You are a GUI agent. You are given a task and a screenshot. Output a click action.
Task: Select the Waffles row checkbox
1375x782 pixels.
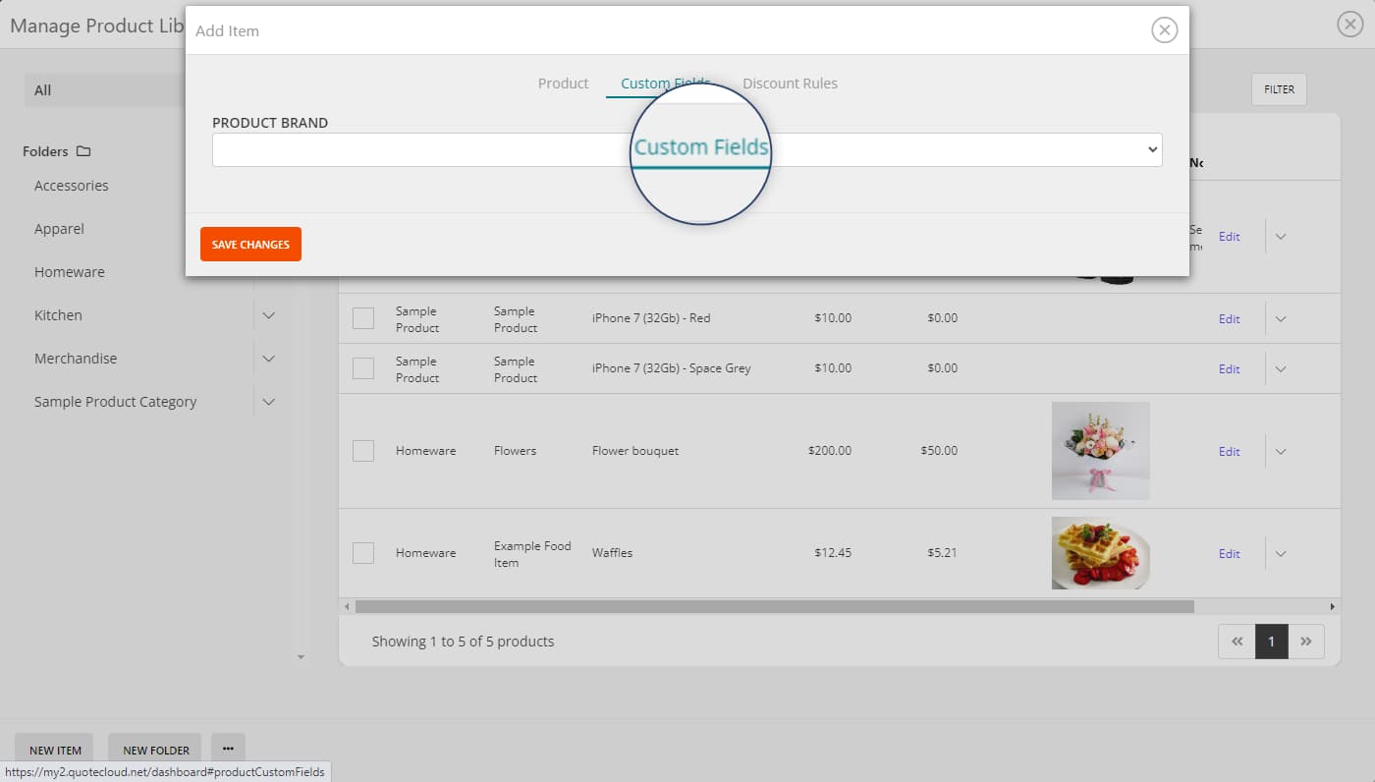coord(363,552)
